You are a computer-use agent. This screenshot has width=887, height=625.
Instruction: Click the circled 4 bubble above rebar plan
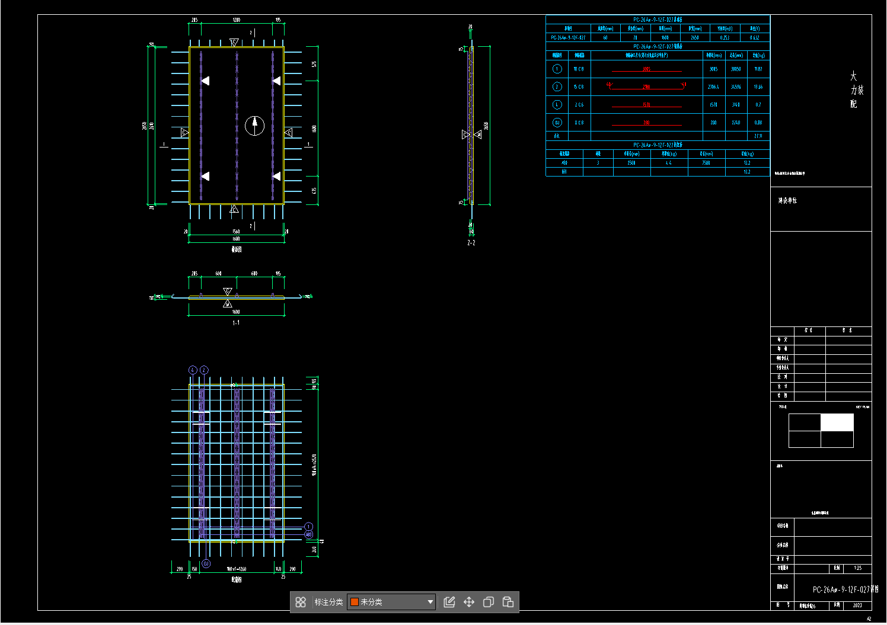pos(193,370)
